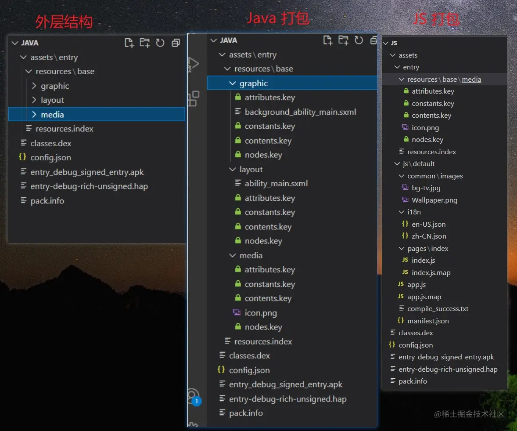
Task: Open entry_debug_signed_entry.apk in left panel
Action: (x=87, y=172)
